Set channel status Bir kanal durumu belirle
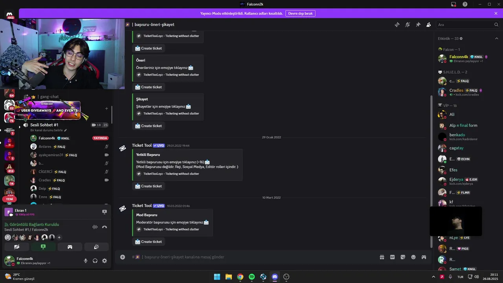The image size is (503, 283). point(49,130)
